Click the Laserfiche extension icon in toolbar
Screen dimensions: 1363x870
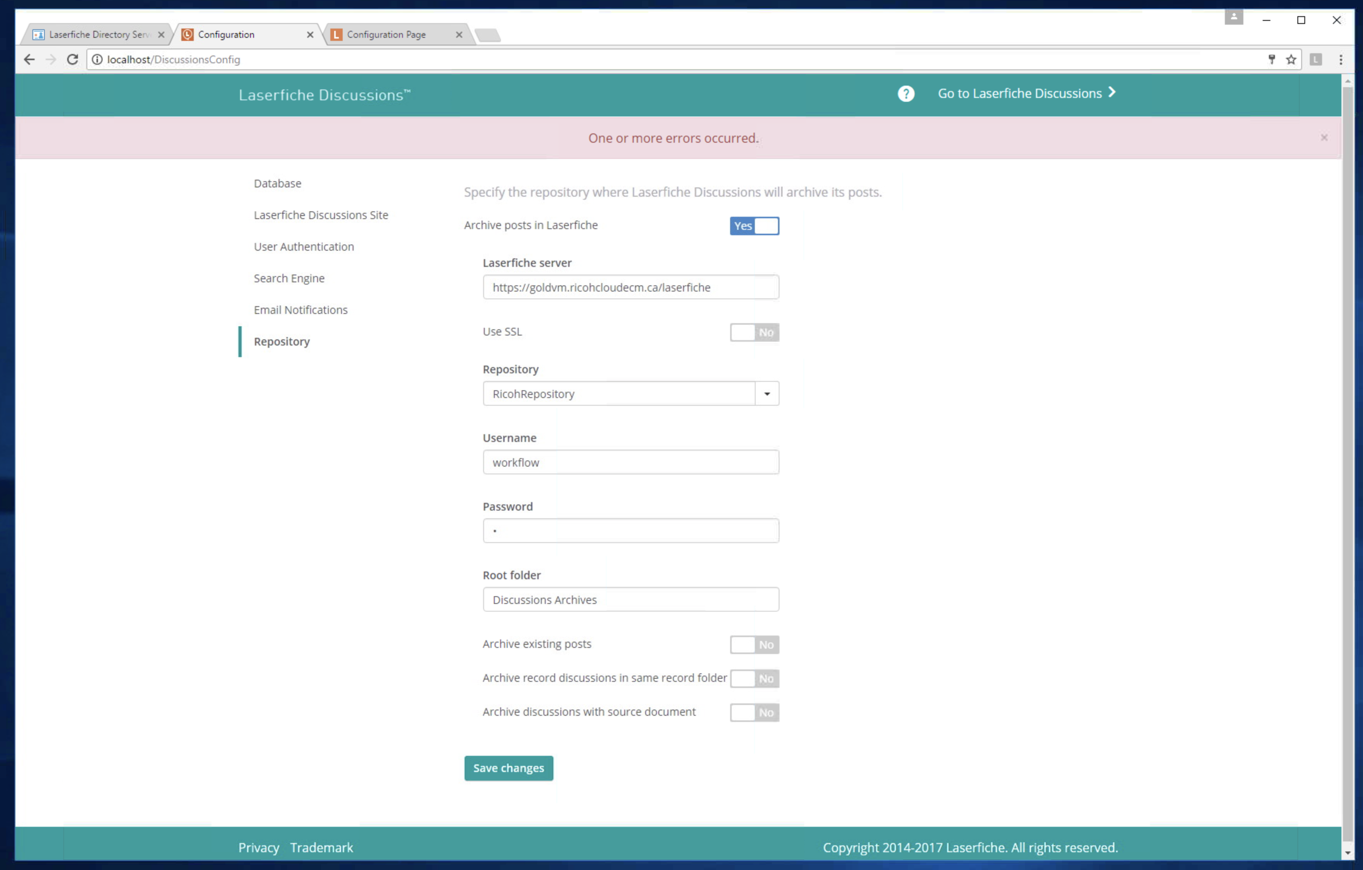(1316, 59)
